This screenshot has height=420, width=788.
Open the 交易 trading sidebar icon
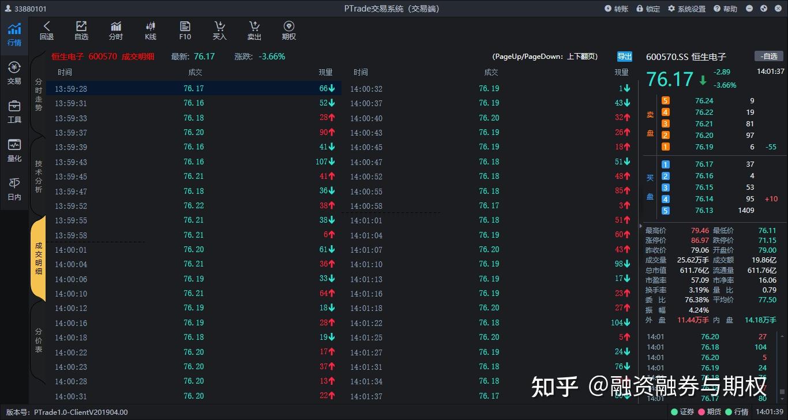pyautogui.click(x=14, y=73)
